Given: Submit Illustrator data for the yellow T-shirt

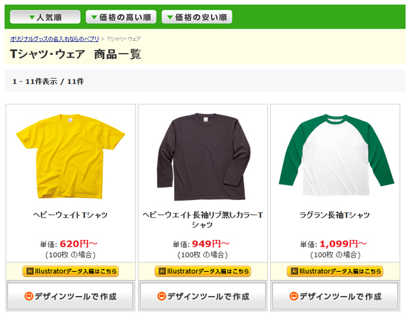Looking at the screenshot, I should tap(71, 271).
